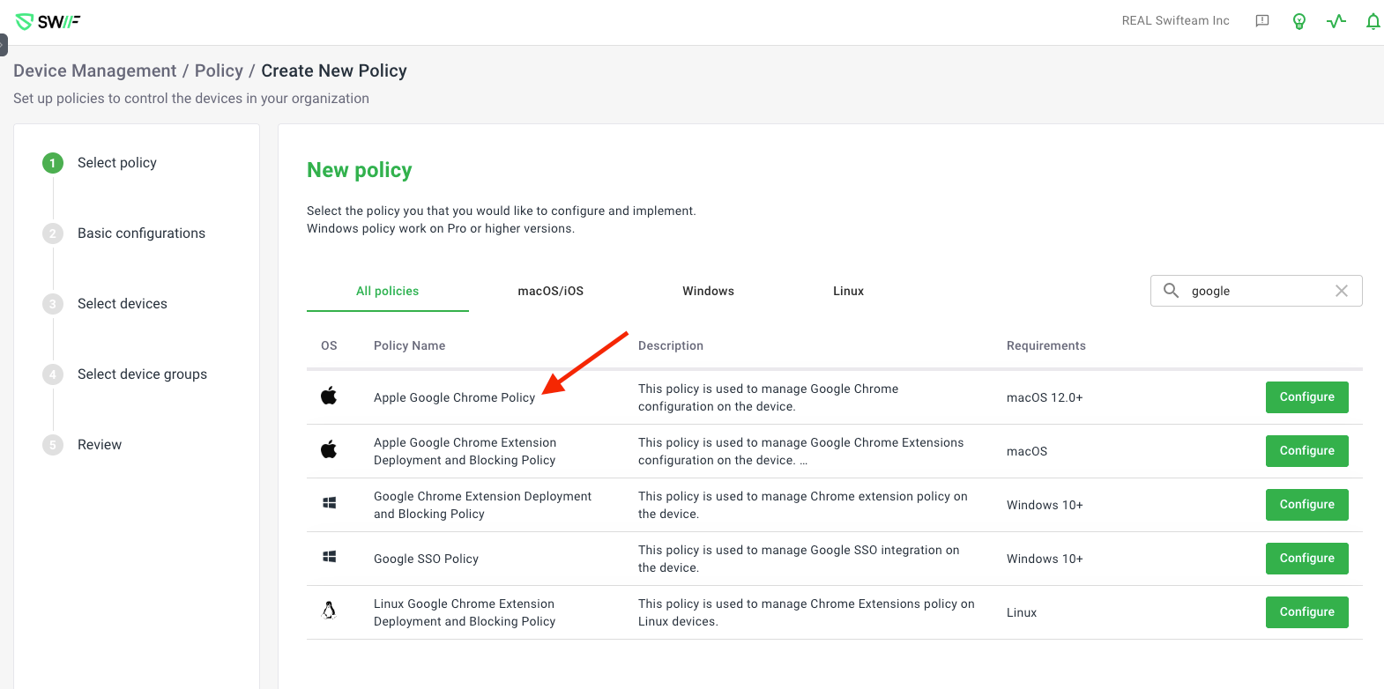
Task: Configure Linux Google Chrome Extension policy
Action: 1306,612
